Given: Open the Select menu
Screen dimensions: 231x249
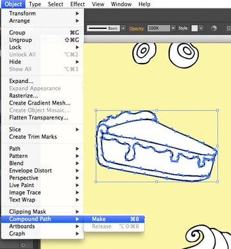Looking at the screenshot, I should point(55,4).
